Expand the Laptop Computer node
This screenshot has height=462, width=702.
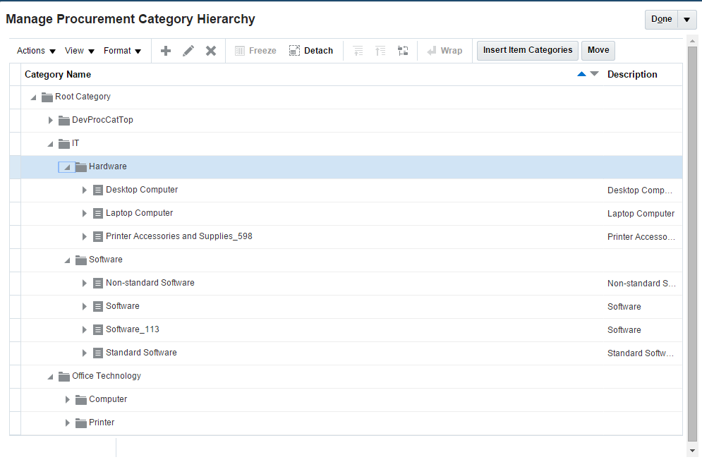coord(84,213)
